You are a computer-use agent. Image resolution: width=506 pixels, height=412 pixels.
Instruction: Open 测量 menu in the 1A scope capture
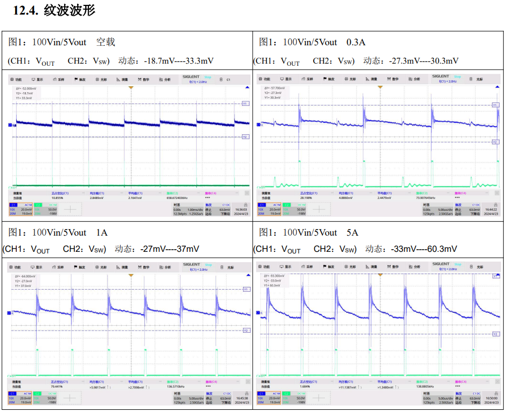tap(122, 267)
